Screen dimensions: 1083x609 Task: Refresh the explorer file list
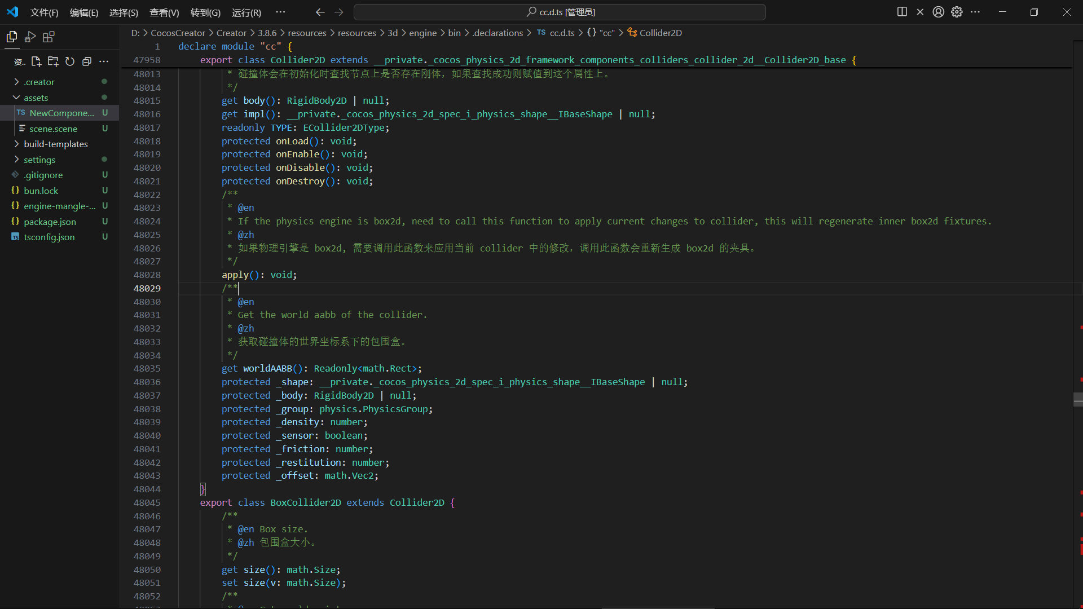coord(69,61)
